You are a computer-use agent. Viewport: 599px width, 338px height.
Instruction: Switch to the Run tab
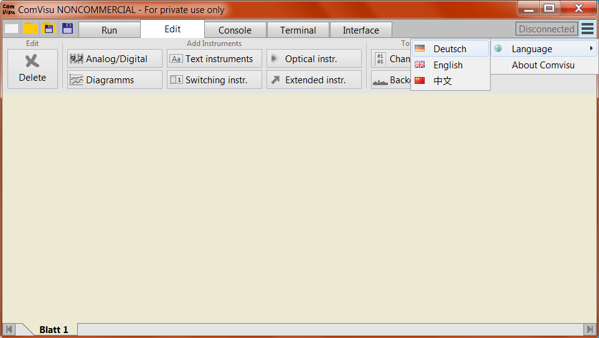click(x=109, y=30)
